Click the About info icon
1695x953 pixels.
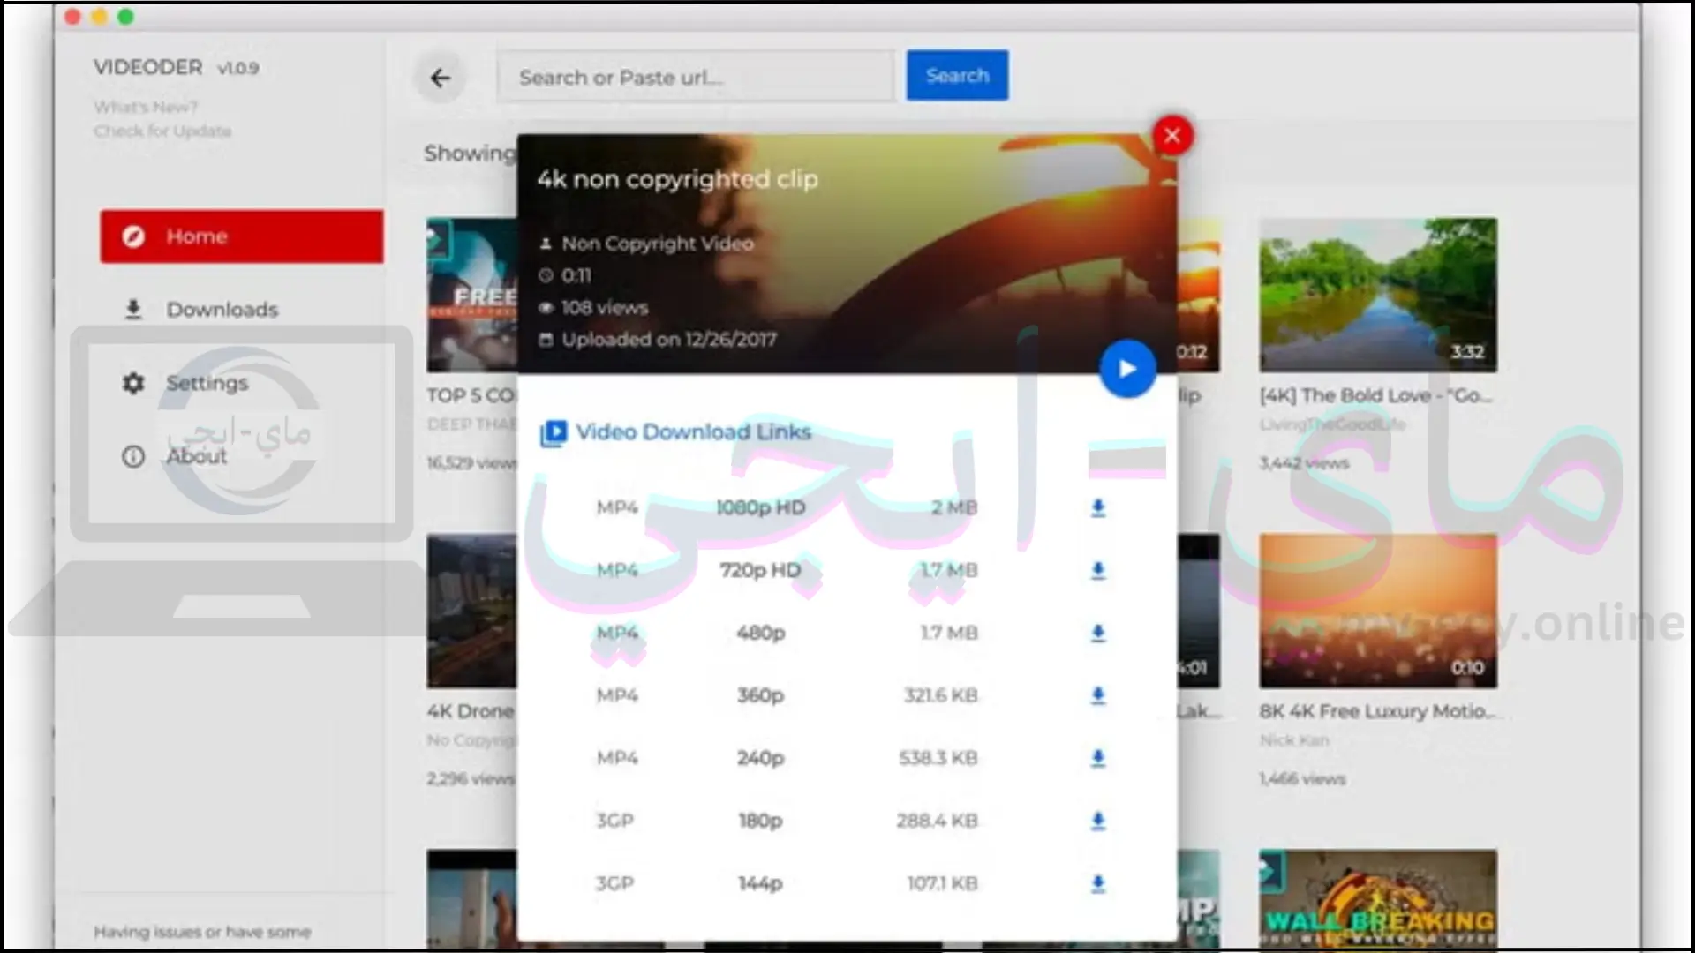pos(133,456)
